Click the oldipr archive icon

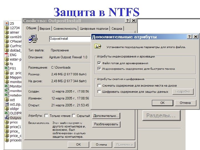coord(7,109)
